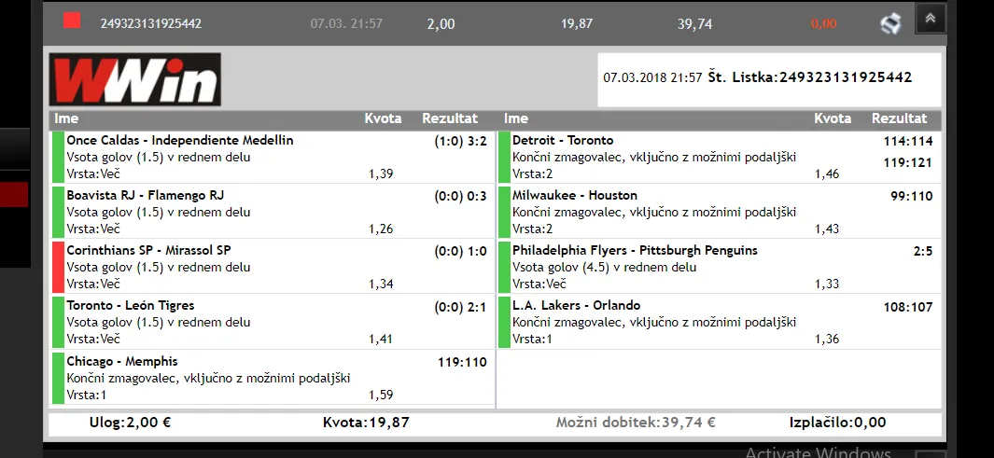The width and height of the screenshot is (994, 458).
Task: Click Vrsta:2 pick for Milwaukee - Houston
Action: [x=533, y=229]
